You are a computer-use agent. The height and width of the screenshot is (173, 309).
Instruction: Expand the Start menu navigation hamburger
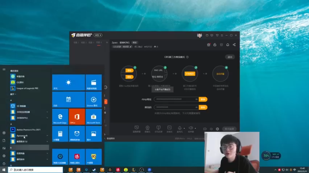click(x=4, y=70)
